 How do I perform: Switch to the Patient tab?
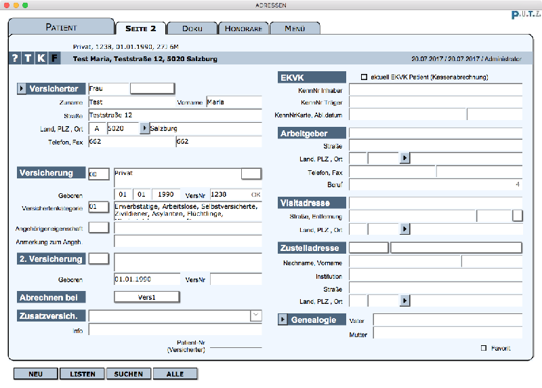coord(61,27)
